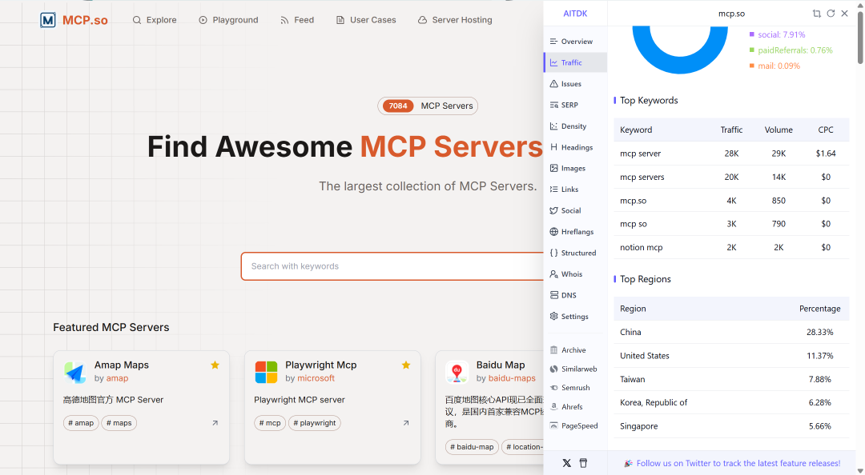The image size is (865, 475).
Task: Open the Playground nav link
Action: (228, 20)
